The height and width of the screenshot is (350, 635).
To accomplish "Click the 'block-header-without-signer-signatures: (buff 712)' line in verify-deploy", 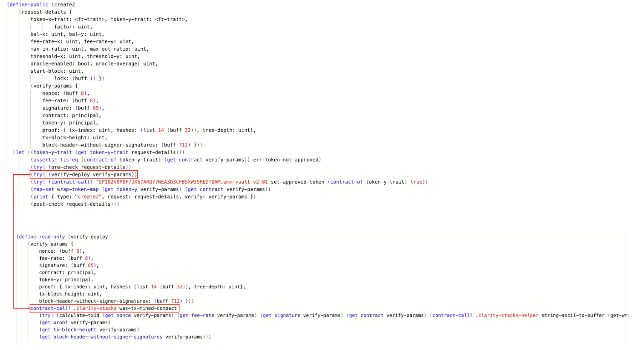I will 116,301.
